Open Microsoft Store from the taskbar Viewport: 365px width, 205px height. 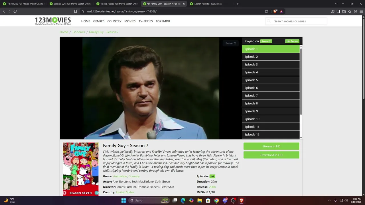click(208, 200)
